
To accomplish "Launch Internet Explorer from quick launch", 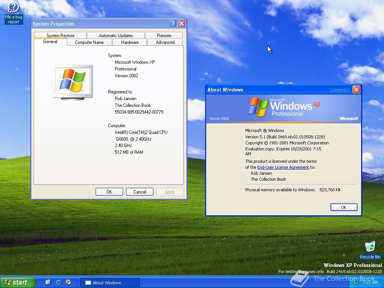I will 58,282.
